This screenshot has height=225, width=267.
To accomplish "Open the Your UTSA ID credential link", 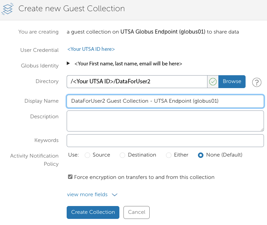I will 91,49.
